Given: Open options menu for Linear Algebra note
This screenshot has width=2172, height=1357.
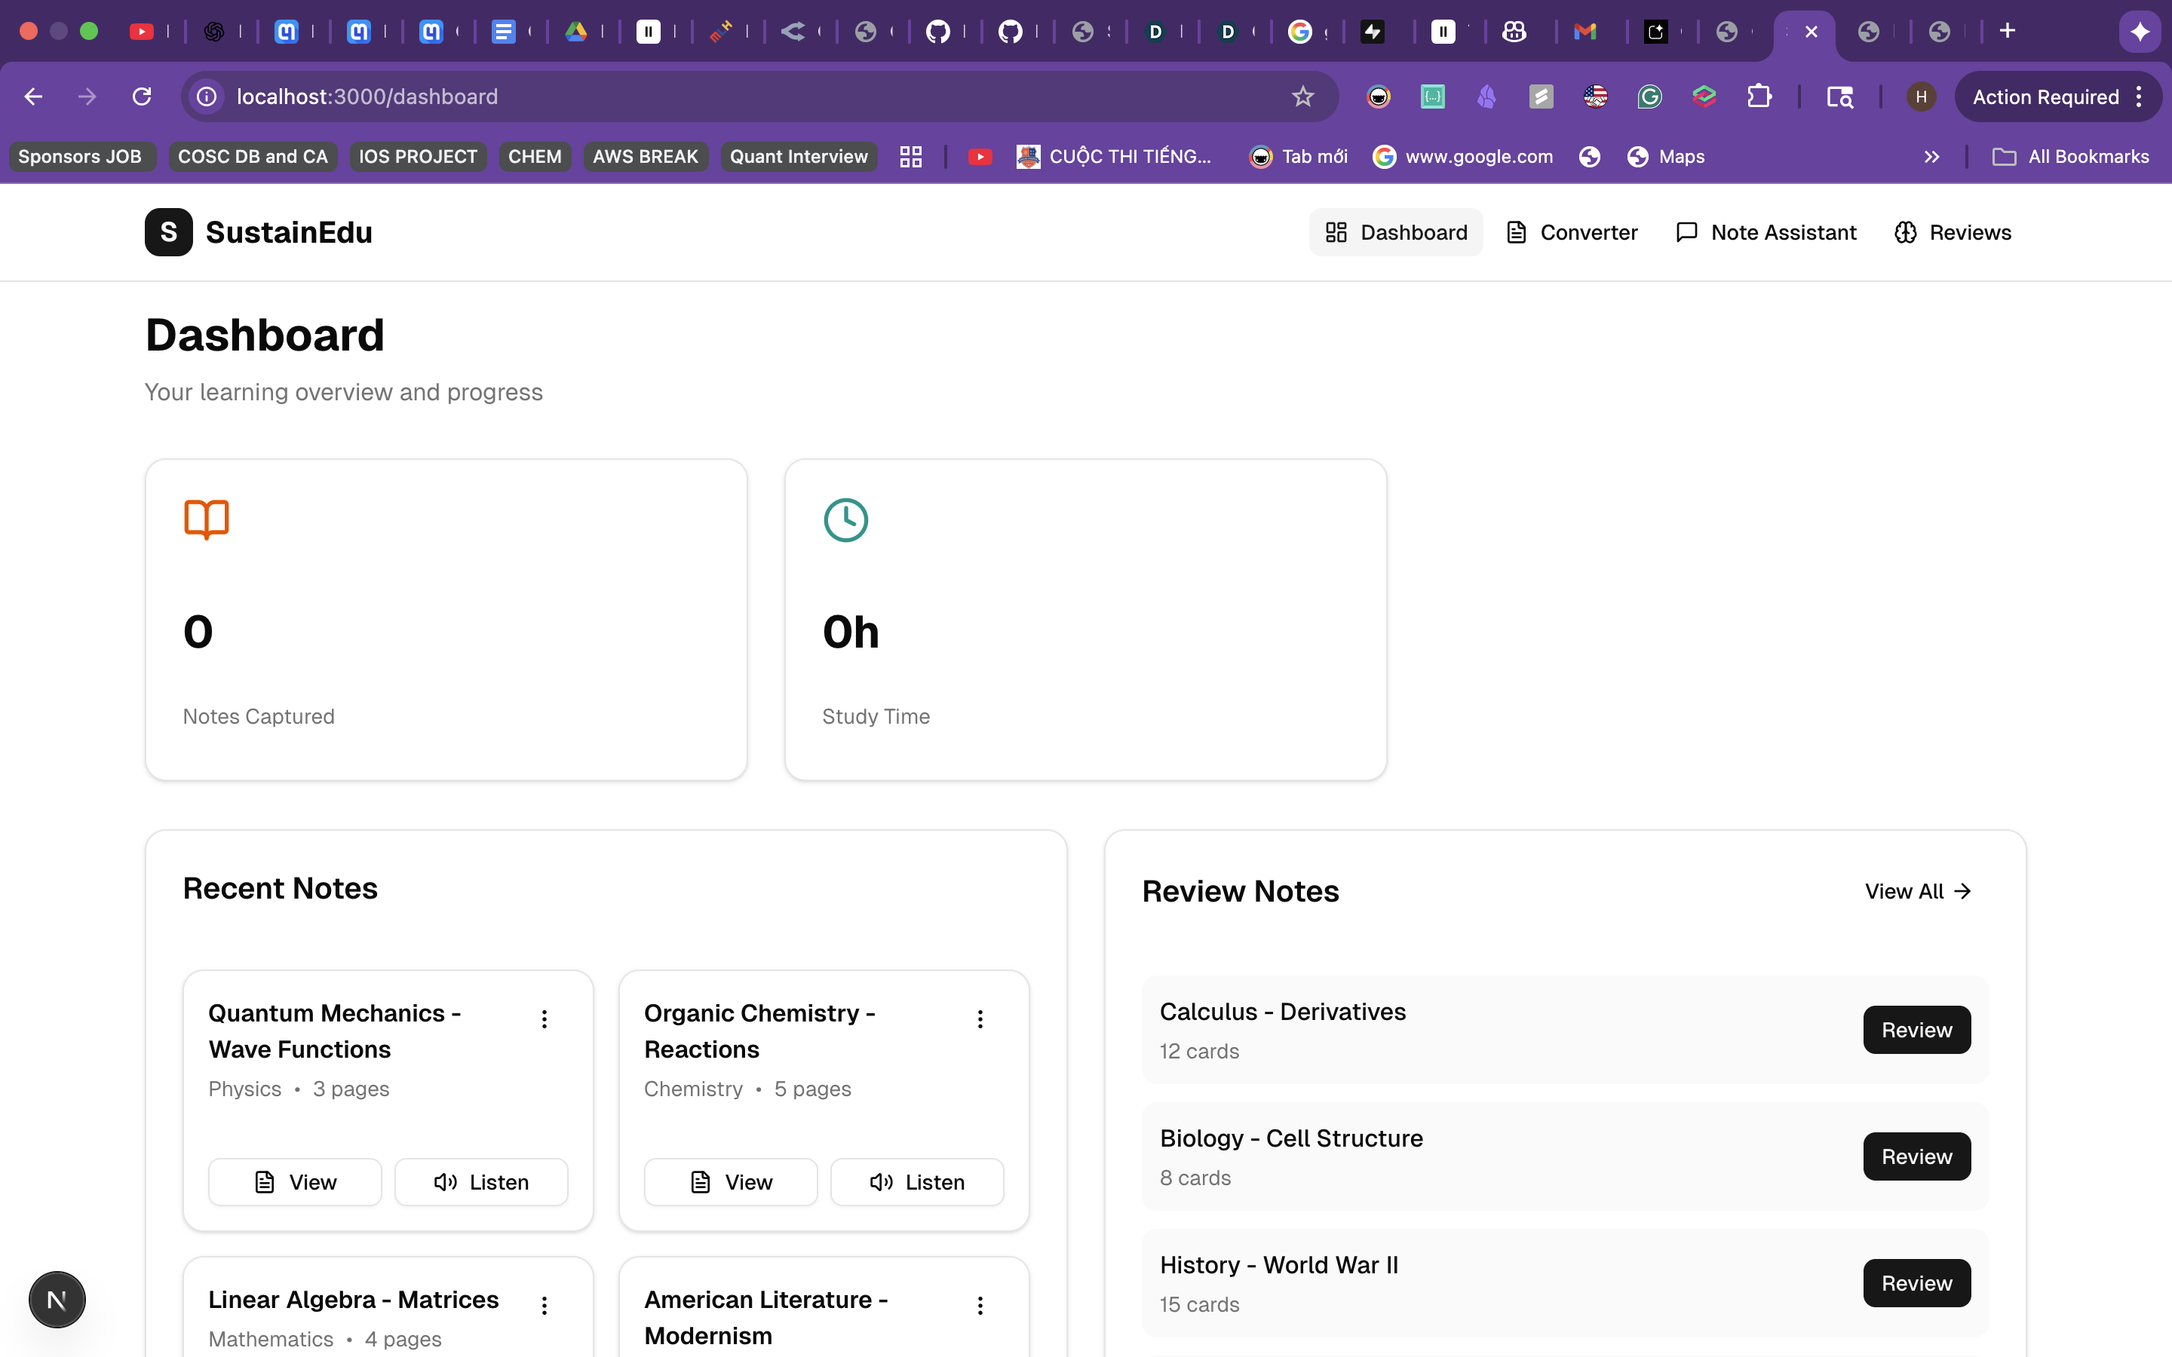Looking at the screenshot, I should tap(544, 1305).
